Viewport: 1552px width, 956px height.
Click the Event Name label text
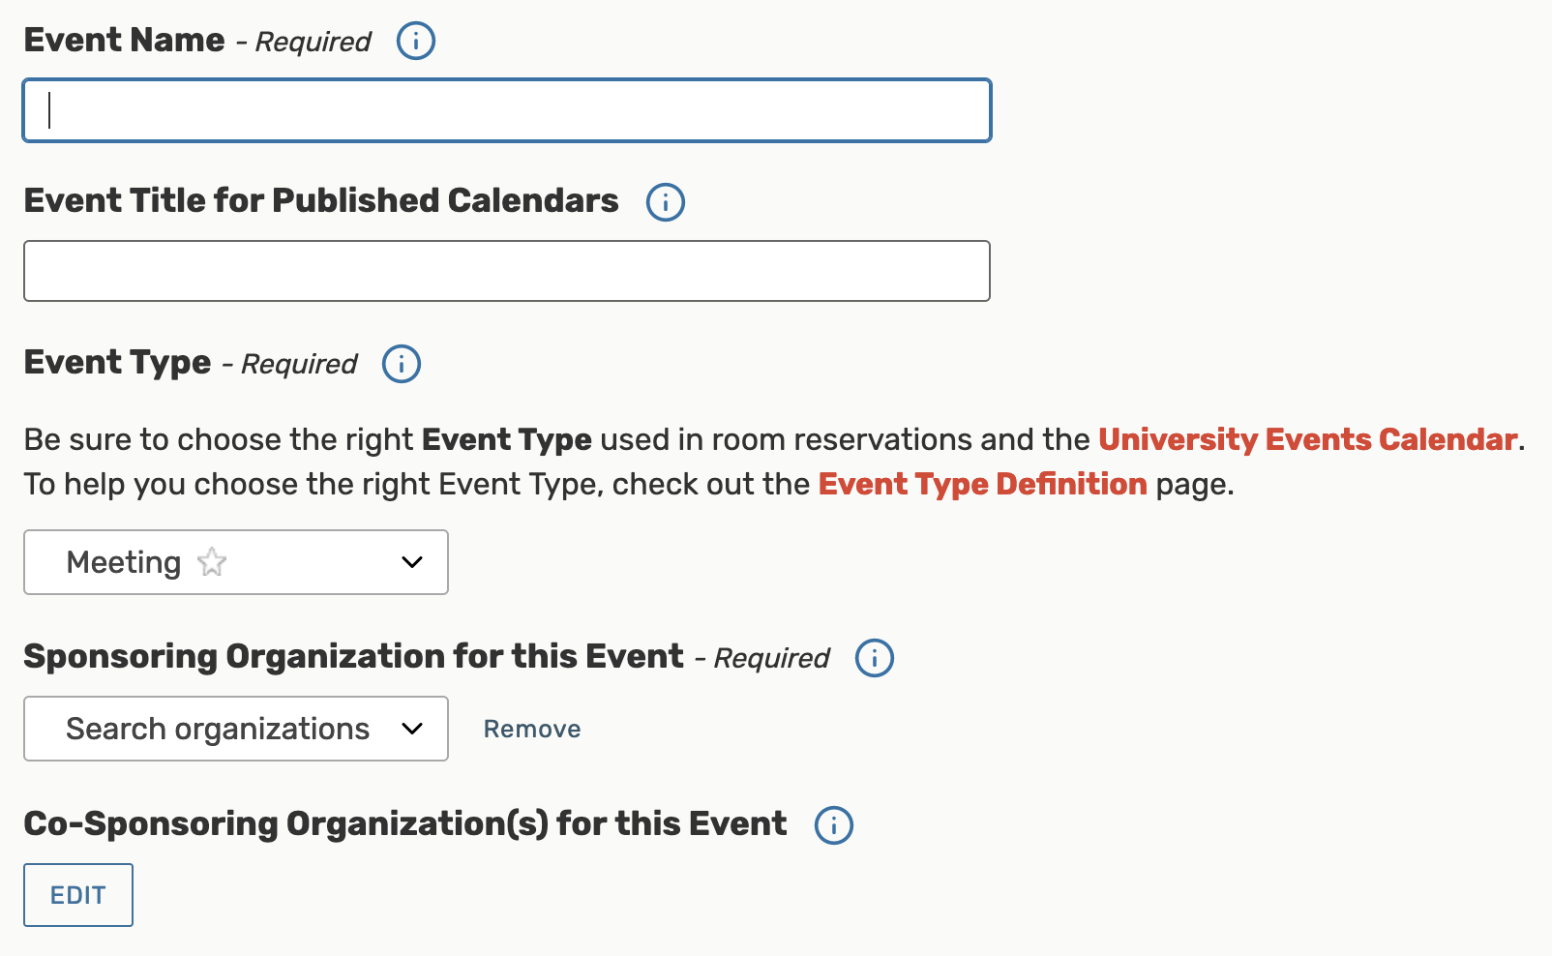(124, 41)
